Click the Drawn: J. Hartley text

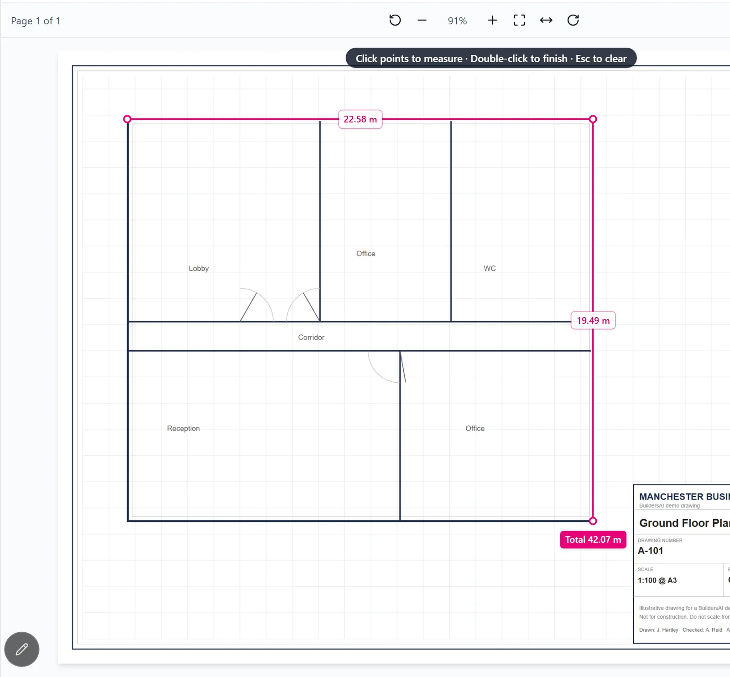(658, 630)
